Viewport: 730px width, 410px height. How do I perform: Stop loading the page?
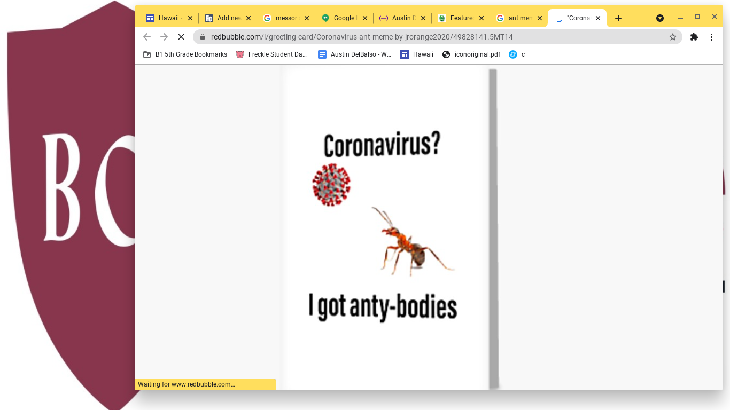click(x=181, y=37)
